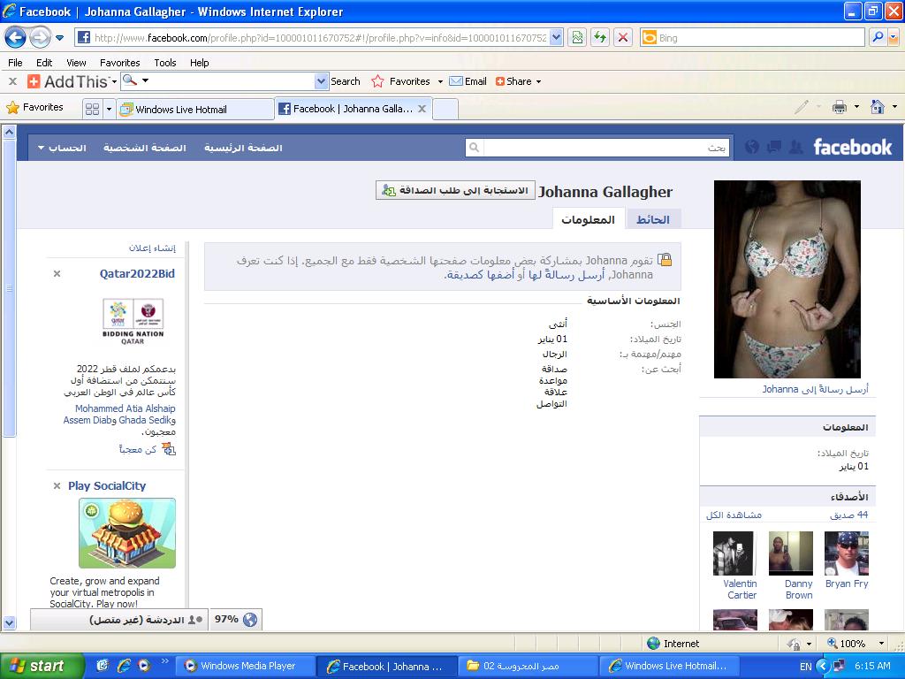Click the Quick Tabs grid icon
This screenshot has height=679, width=905.
tap(92, 109)
